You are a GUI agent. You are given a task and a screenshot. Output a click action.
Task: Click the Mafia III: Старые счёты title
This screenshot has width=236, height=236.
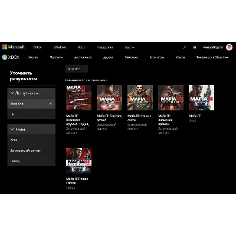[x=139, y=118]
